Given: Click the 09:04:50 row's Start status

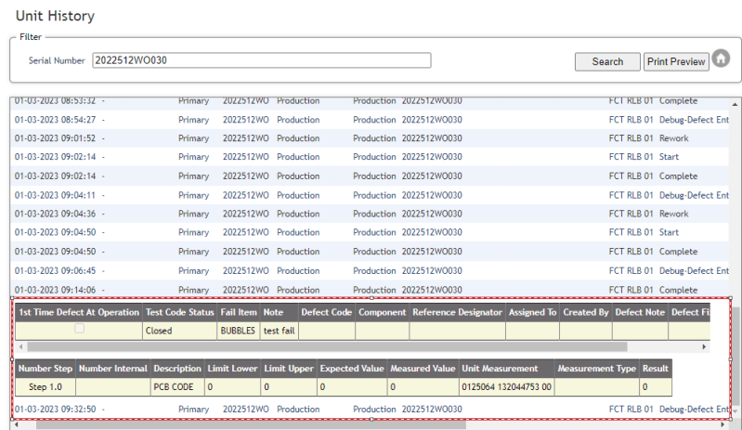Looking at the screenshot, I should [x=669, y=232].
